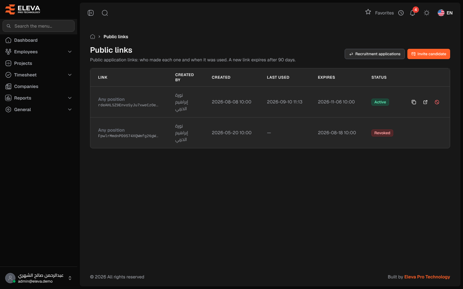The image size is (463, 289).
Task: Click the Favorites star icon
Action: tap(368, 12)
